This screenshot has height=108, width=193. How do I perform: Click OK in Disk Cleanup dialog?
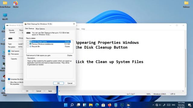tap(58, 83)
